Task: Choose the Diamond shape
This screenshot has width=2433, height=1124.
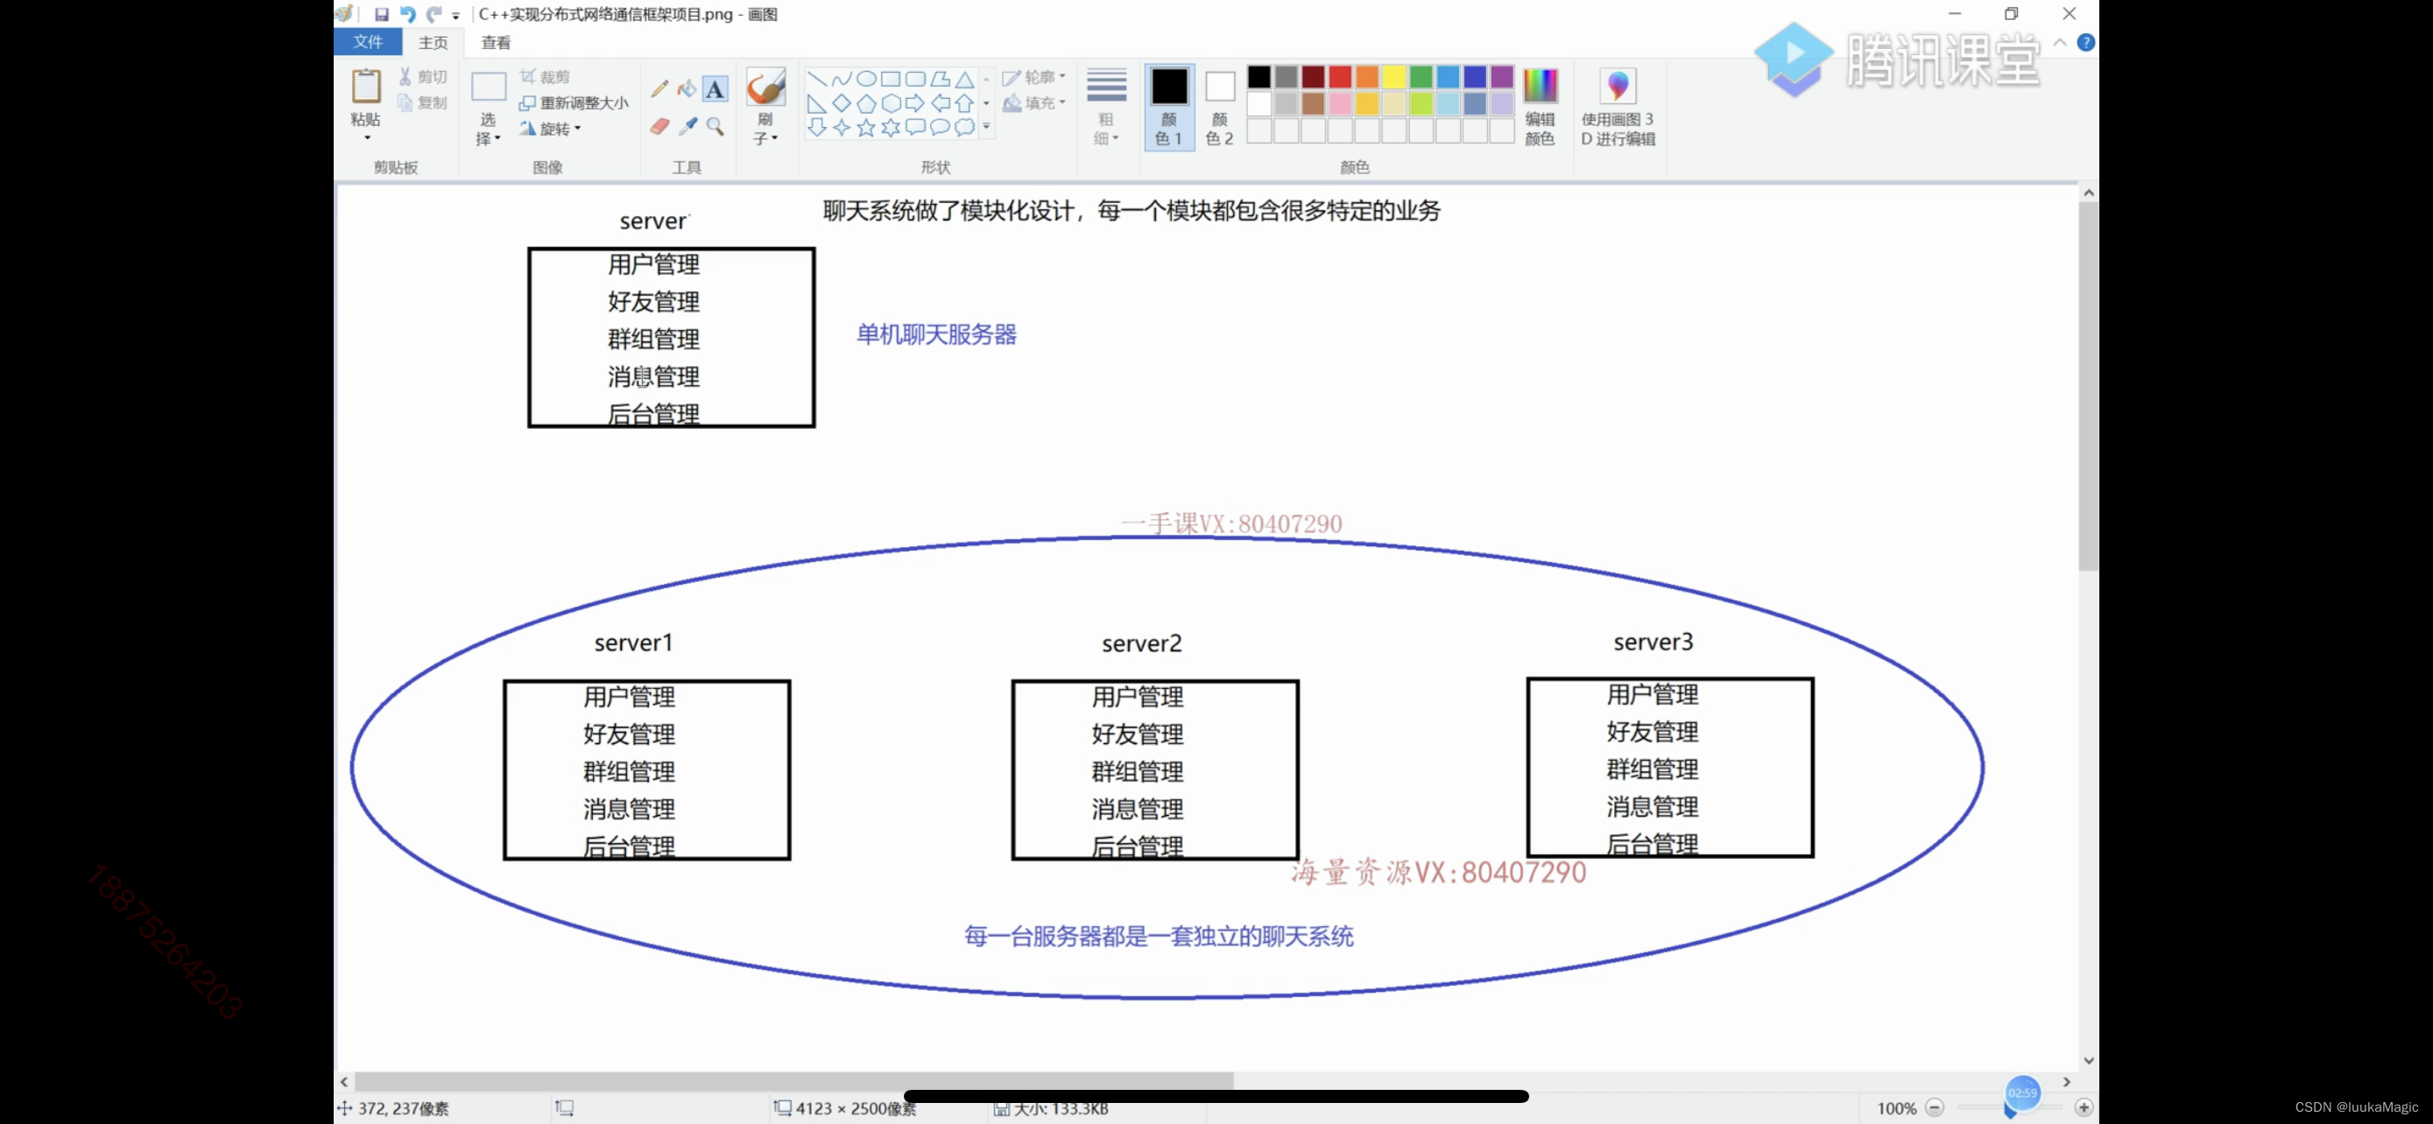Action: coord(842,103)
